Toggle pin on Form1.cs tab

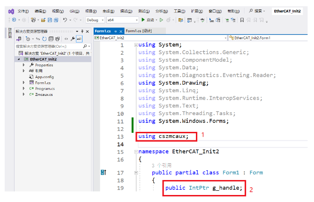(116, 31)
